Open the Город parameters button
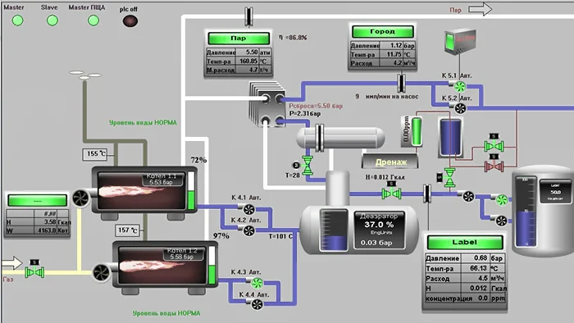This screenshot has height=323, width=574. coord(383,31)
